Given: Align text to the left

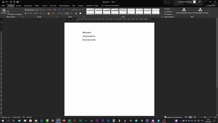Looking at the screenshot, I should [59, 13].
